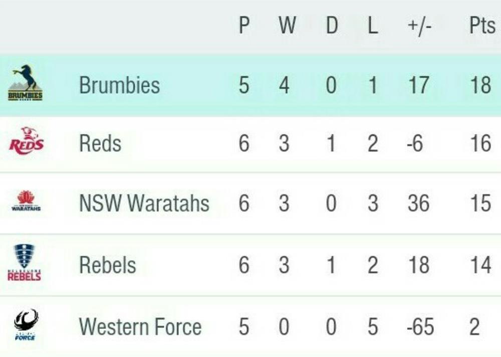Sort by the P column header

(x=244, y=26)
